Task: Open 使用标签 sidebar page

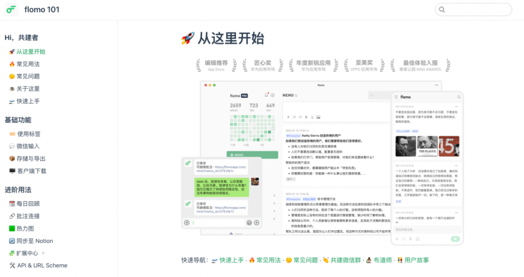Action: click(x=29, y=134)
